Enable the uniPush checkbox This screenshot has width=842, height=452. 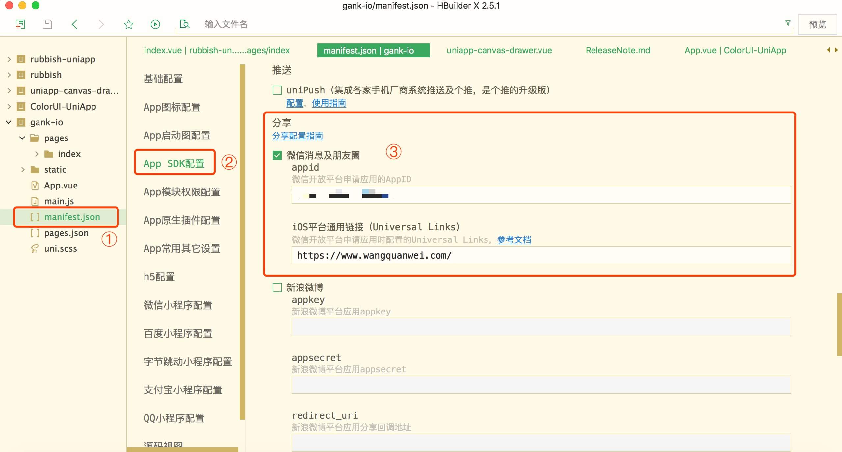[277, 90]
